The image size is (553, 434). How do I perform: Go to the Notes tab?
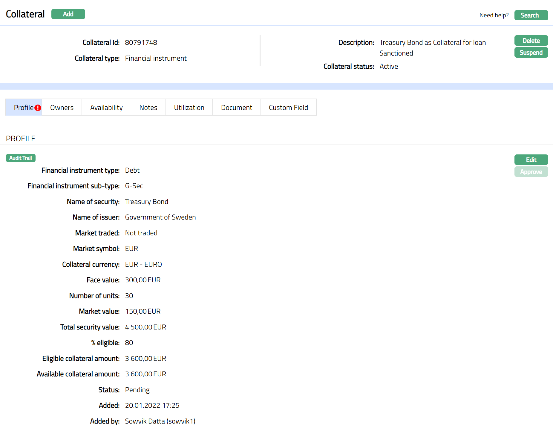click(148, 108)
